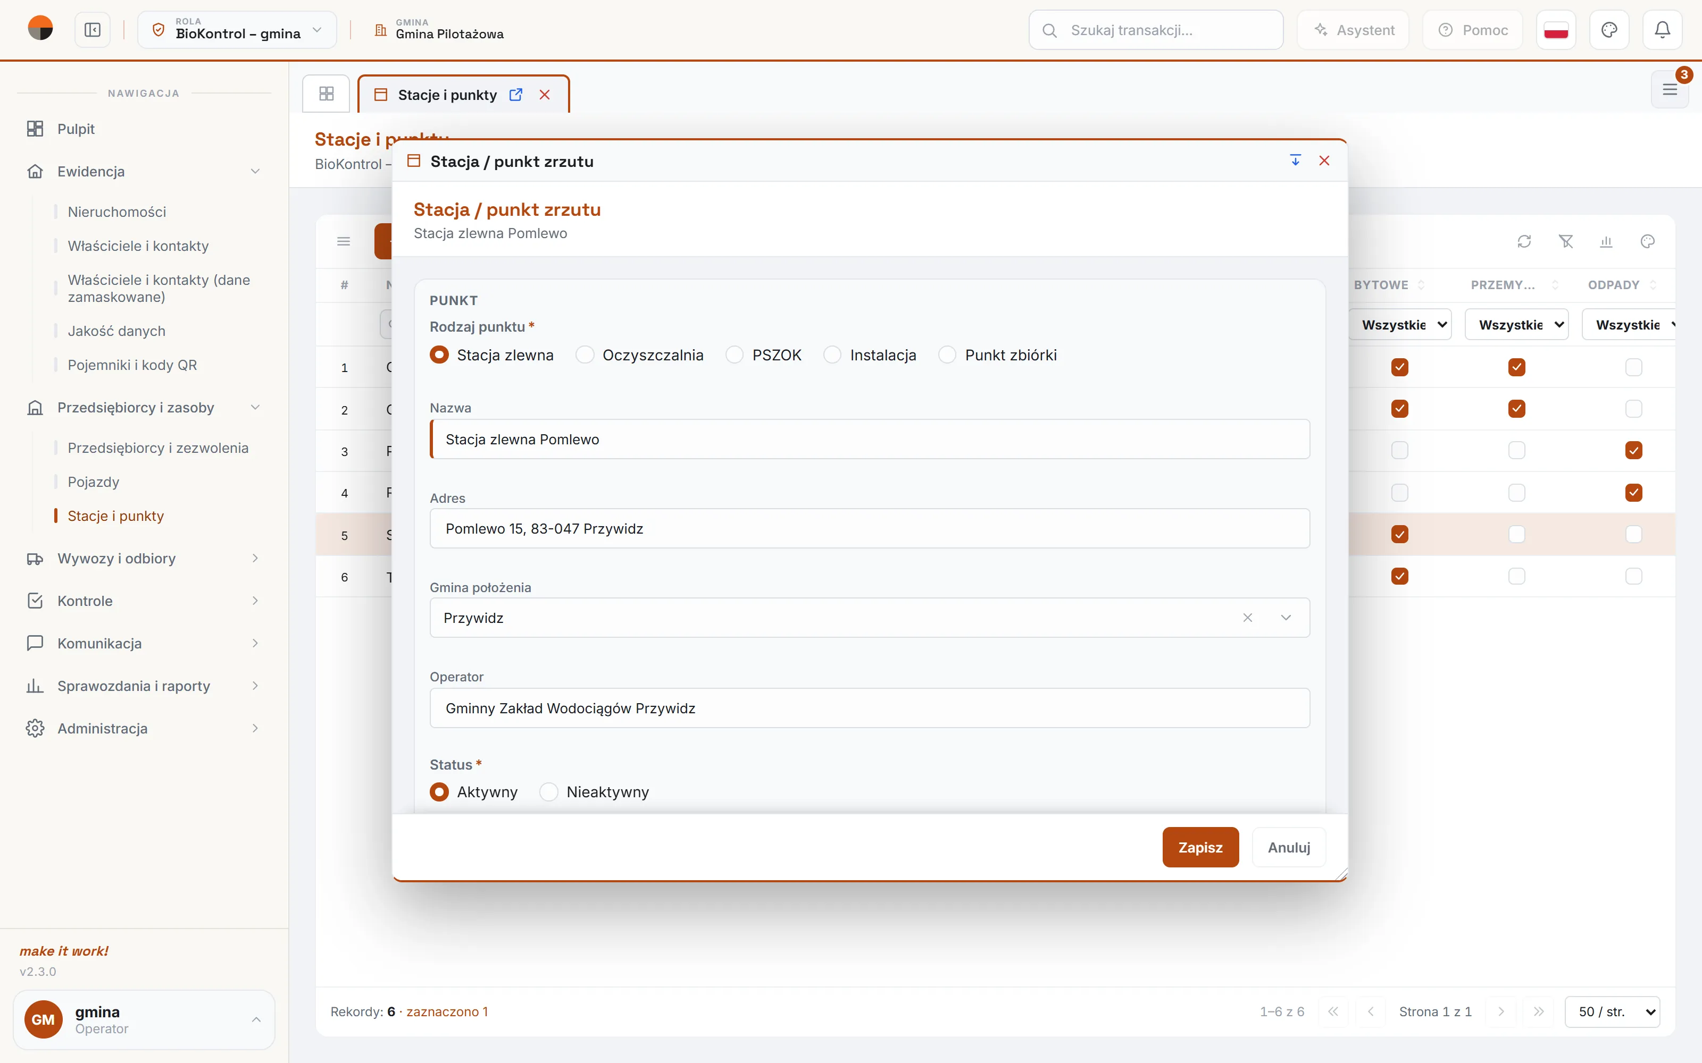Open the 50 / str. page size dropdown
This screenshot has height=1063, width=1702.
tap(1612, 1011)
